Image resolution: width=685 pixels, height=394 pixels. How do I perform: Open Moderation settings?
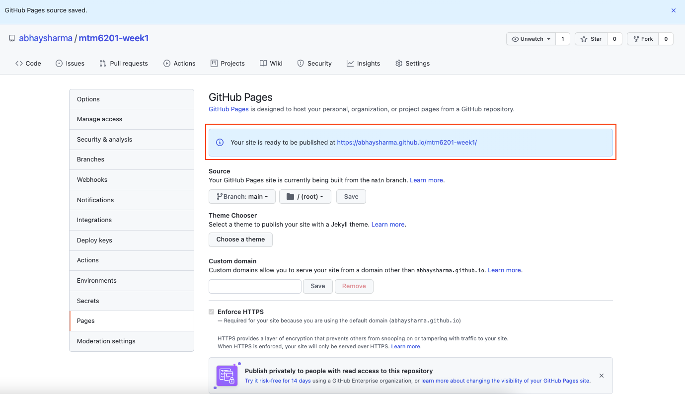click(132, 341)
